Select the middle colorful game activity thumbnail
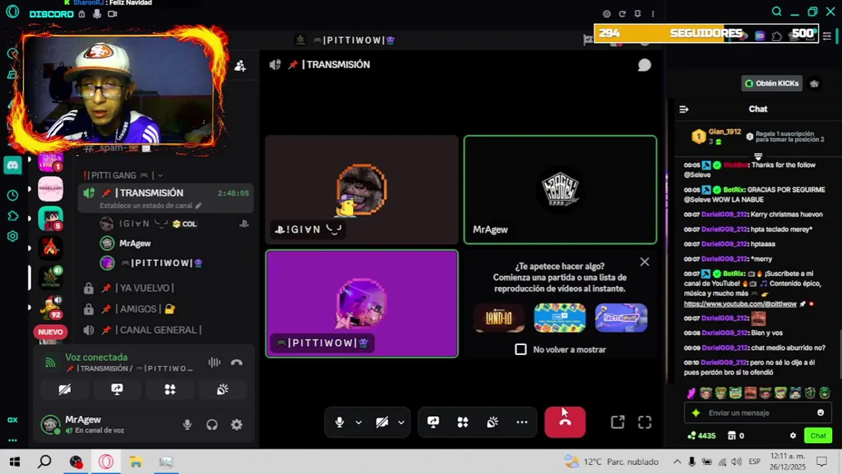The image size is (842, 474). point(560,318)
